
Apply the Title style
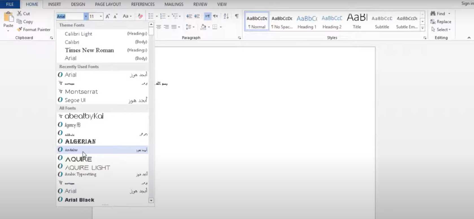[x=357, y=22]
